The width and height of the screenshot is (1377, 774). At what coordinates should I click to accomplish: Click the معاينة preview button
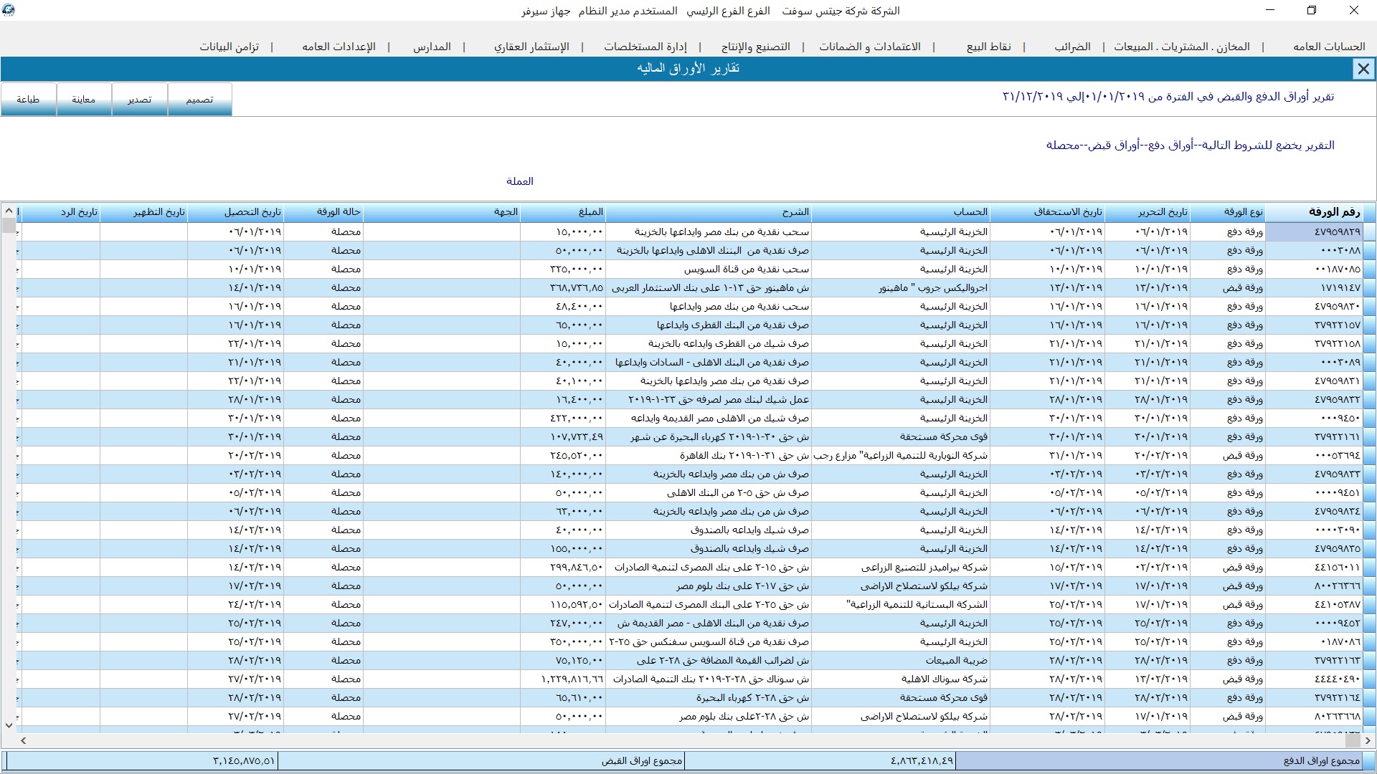click(83, 99)
